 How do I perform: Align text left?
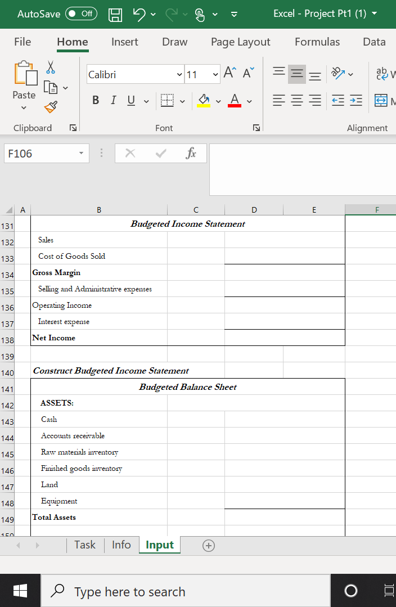[x=279, y=101]
